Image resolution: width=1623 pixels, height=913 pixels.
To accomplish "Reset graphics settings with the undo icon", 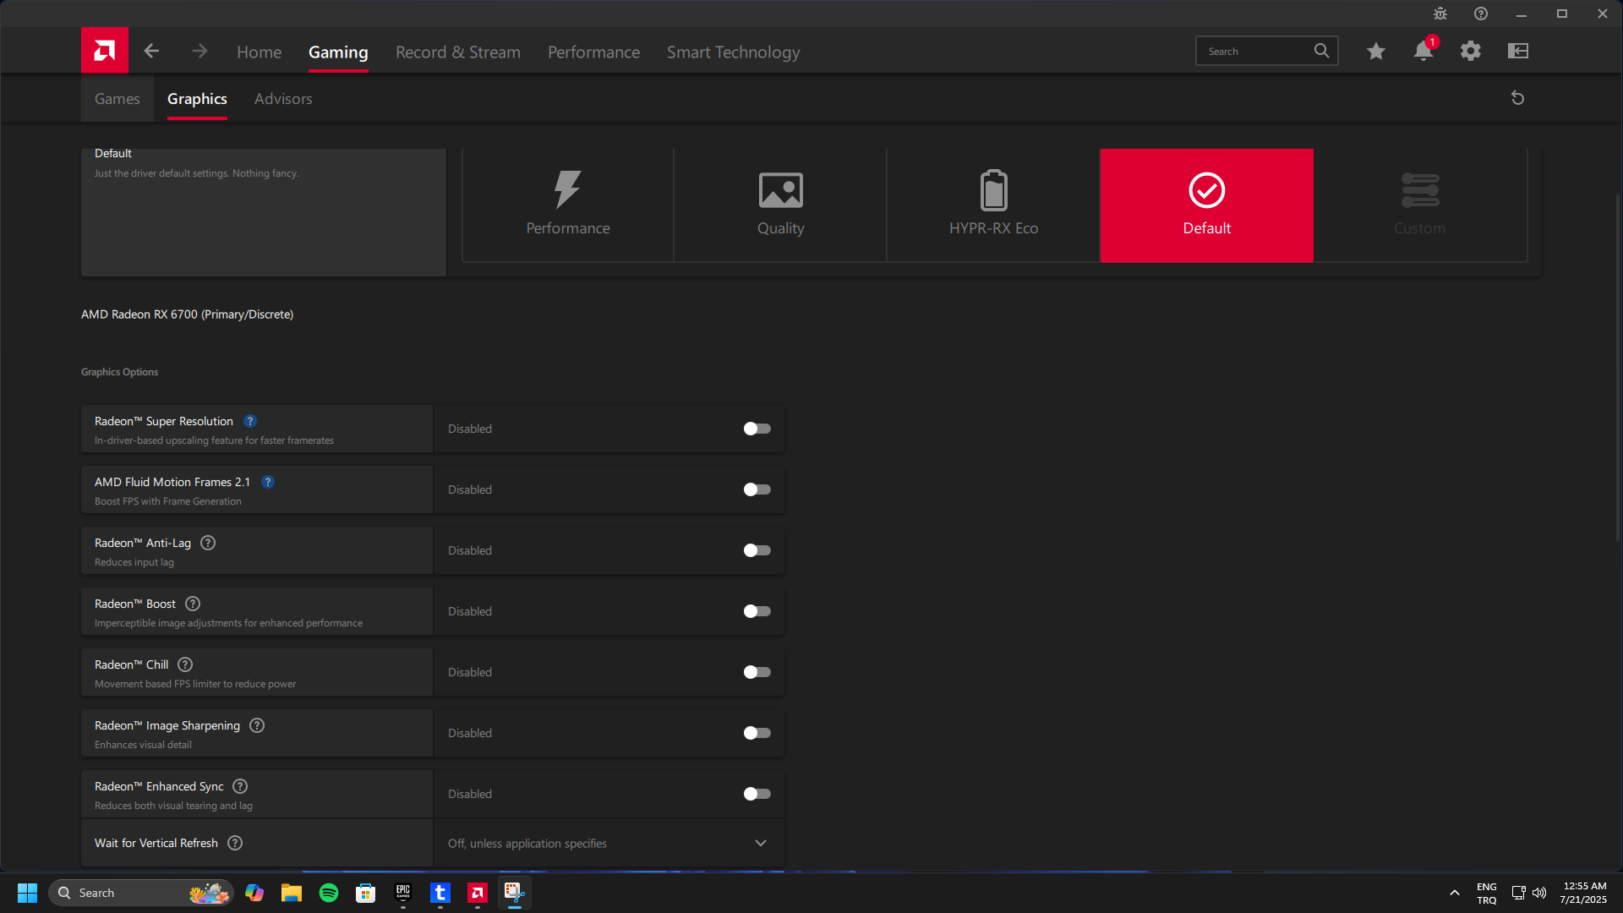I will point(1517,98).
